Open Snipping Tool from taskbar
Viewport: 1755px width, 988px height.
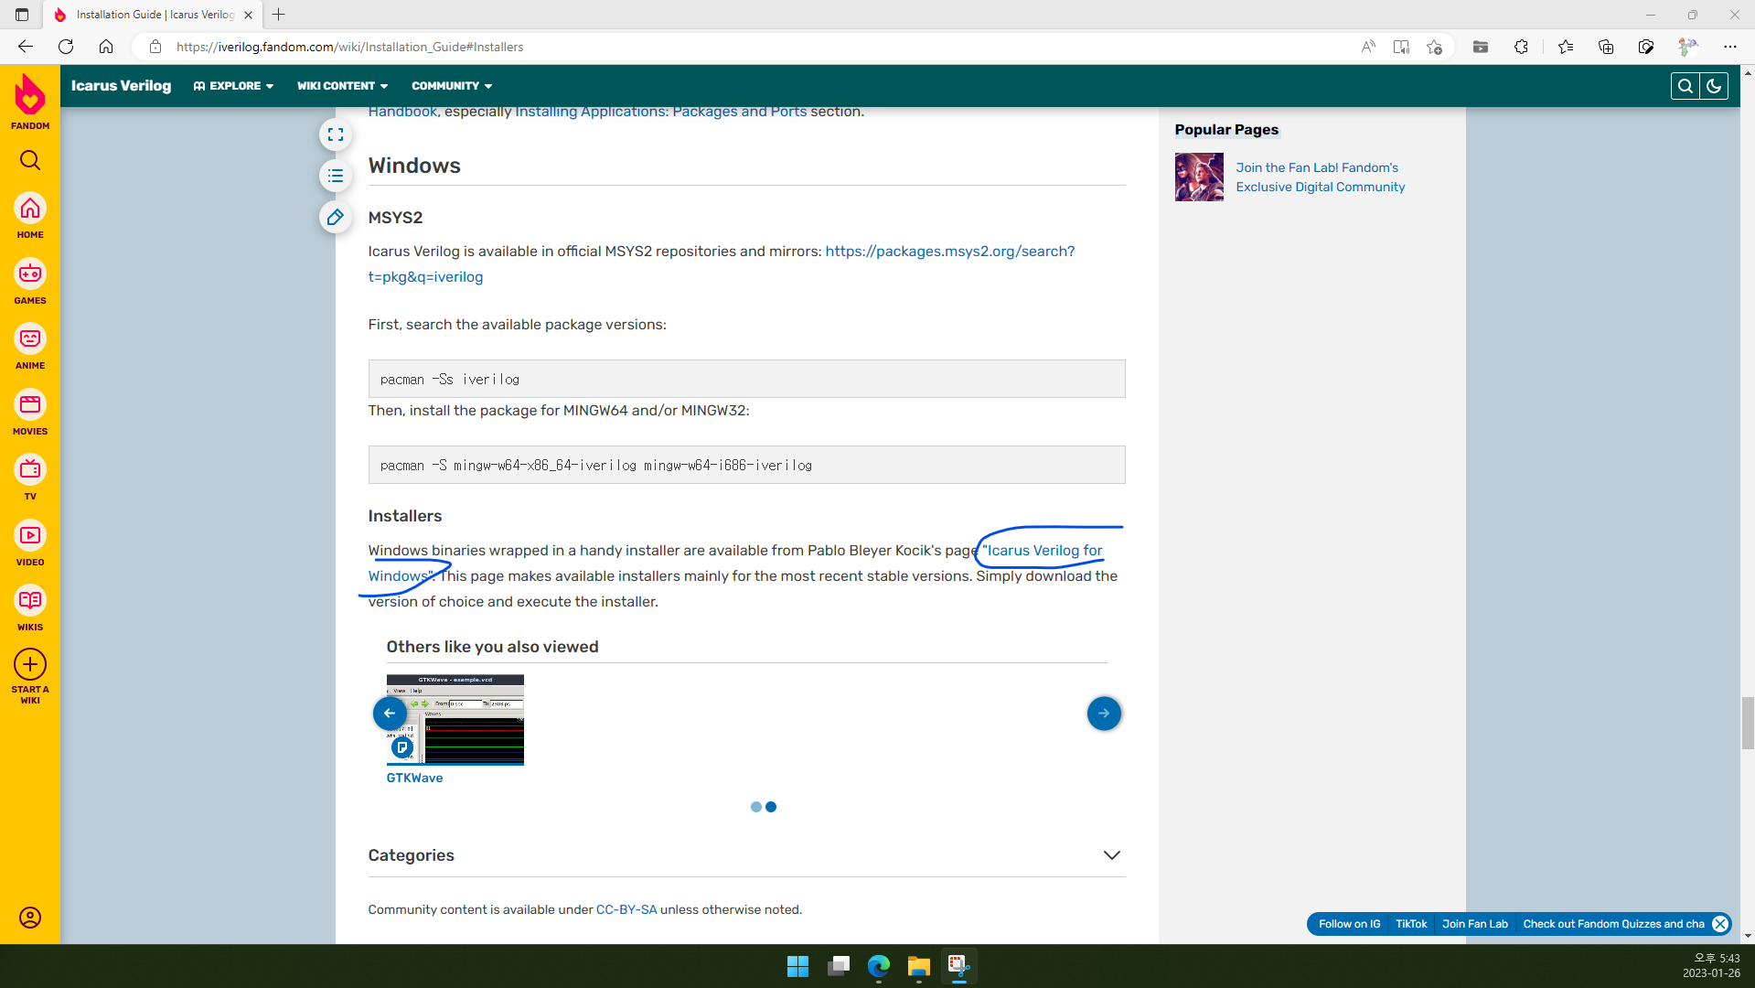click(x=958, y=966)
